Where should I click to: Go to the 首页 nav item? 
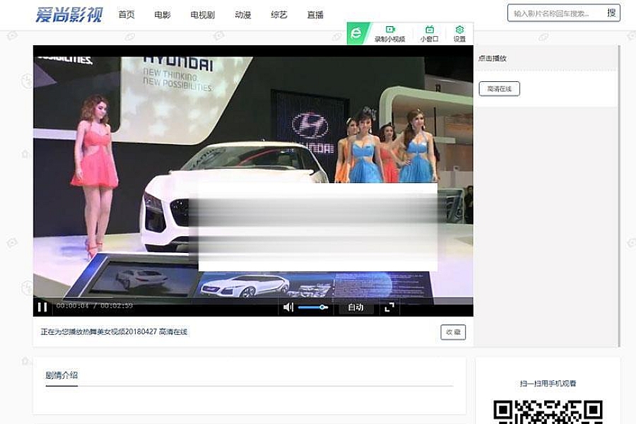[126, 15]
